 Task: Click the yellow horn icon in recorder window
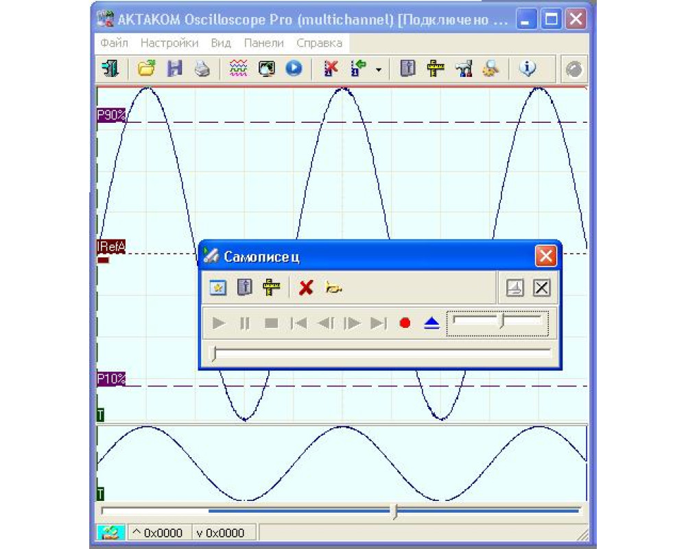[334, 288]
